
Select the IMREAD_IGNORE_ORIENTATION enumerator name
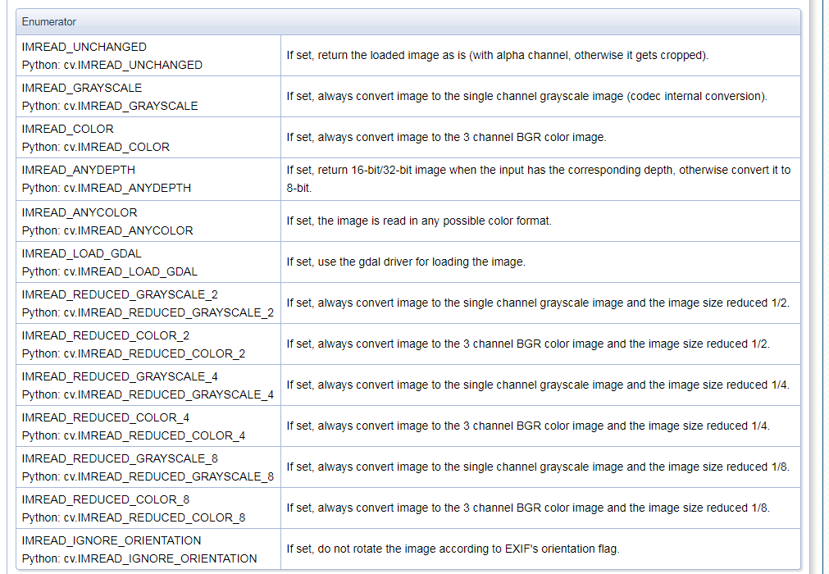tap(112, 540)
